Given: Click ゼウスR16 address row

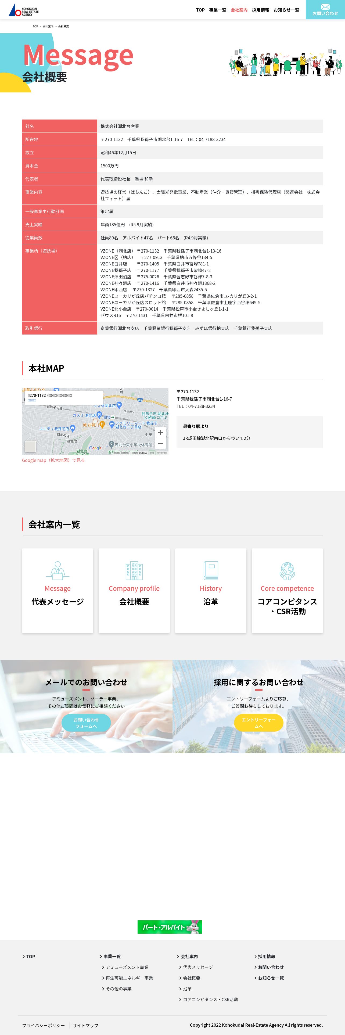Looking at the screenshot, I should click(x=147, y=315).
